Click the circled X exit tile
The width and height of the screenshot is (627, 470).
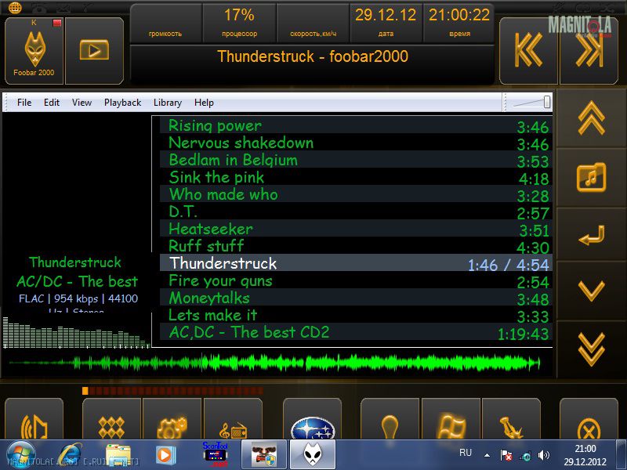pos(589,419)
